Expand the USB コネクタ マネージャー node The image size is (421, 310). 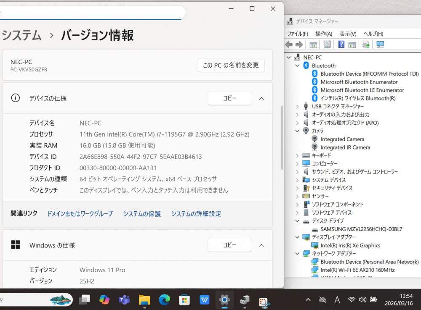(x=297, y=106)
